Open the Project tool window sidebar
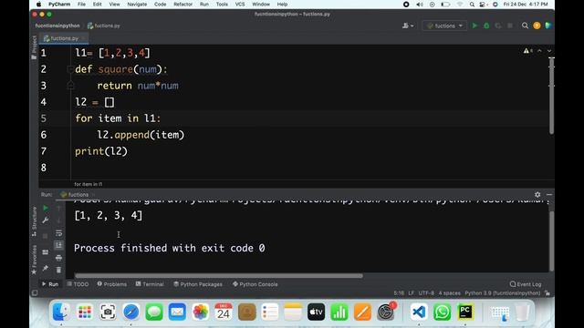Viewport: 584px width, 328px height. (x=34, y=47)
